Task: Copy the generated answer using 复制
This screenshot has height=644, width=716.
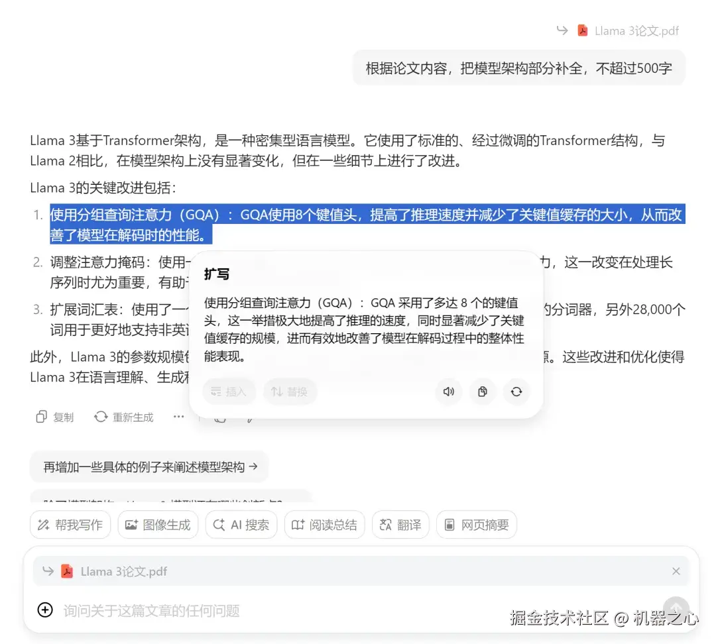Action: coord(54,417)
